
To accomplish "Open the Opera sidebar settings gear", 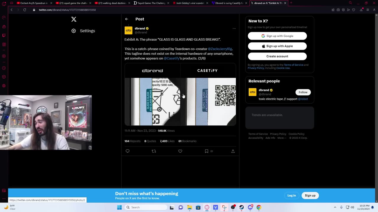I will [4, 86].
